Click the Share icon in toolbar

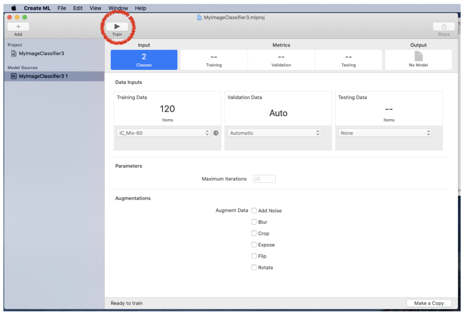(444, 27)
